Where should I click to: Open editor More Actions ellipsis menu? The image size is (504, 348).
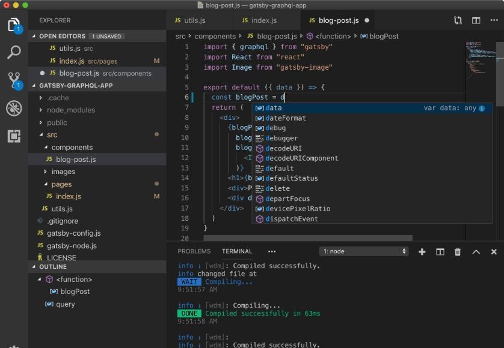pos(494,20)
